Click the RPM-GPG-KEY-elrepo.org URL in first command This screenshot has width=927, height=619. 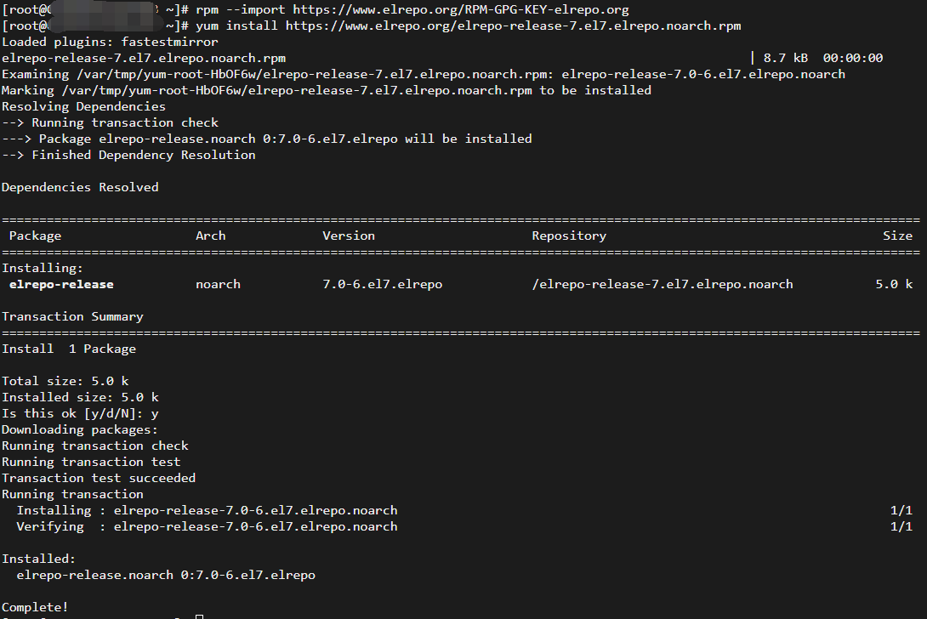tap(461, 9)
